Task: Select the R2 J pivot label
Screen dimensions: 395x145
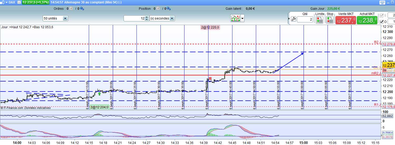Action: click(377, 42)
